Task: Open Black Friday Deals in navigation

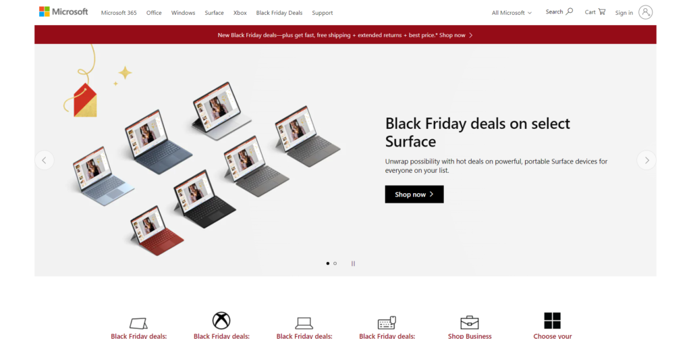Action: coord(279,13)
